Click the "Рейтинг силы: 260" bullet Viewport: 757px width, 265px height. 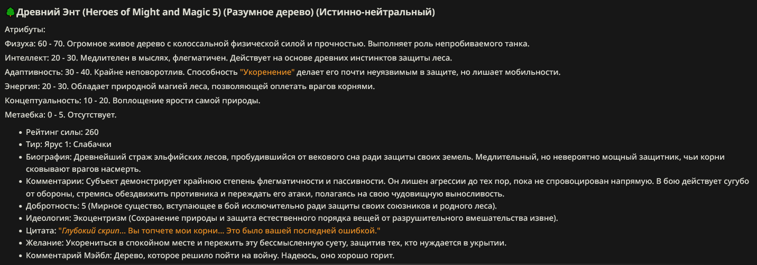tap(62, 132)
